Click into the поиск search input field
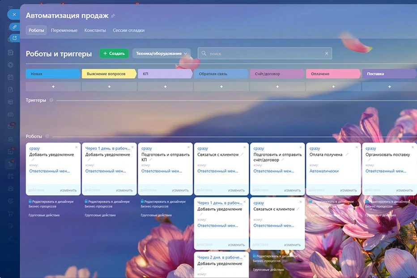 [x=264, y=54]
